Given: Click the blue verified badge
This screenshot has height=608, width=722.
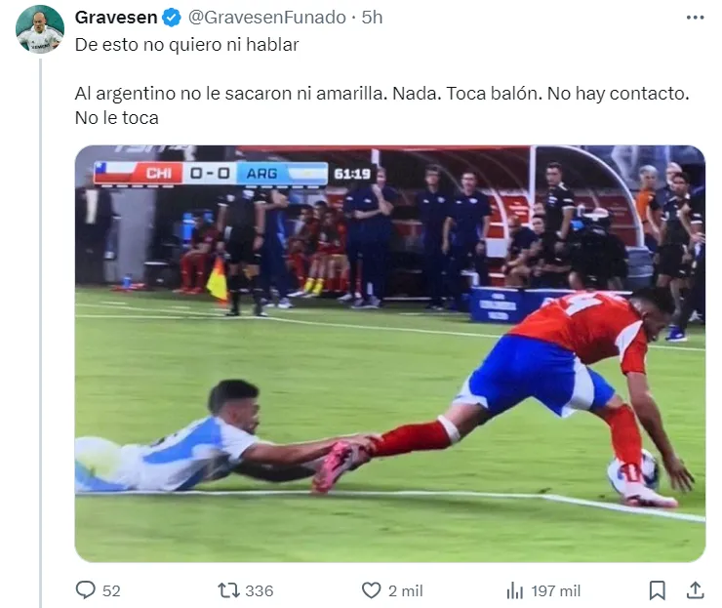Looking at the screenshot, I should pos(172,18).
